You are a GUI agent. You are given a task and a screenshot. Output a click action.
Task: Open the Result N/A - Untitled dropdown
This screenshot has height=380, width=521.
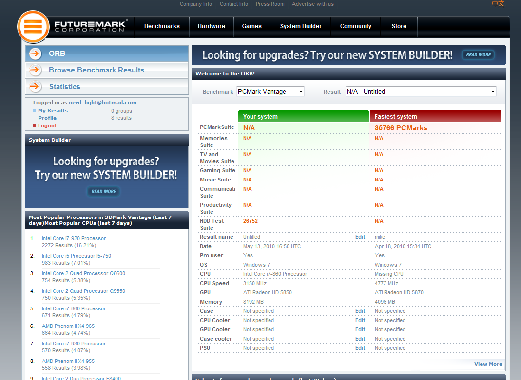point(421,92)
